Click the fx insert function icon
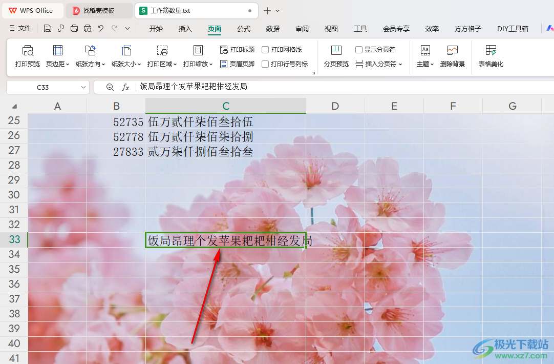The width and height of the screenshot is (554, 364). (x=125, y=87)
